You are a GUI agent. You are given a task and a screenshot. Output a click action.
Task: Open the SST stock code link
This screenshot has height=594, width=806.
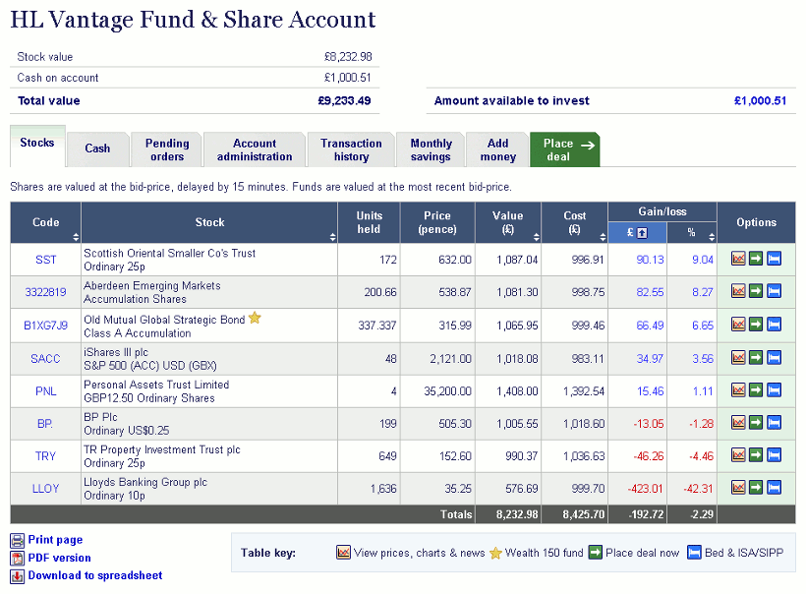point(46,260)
